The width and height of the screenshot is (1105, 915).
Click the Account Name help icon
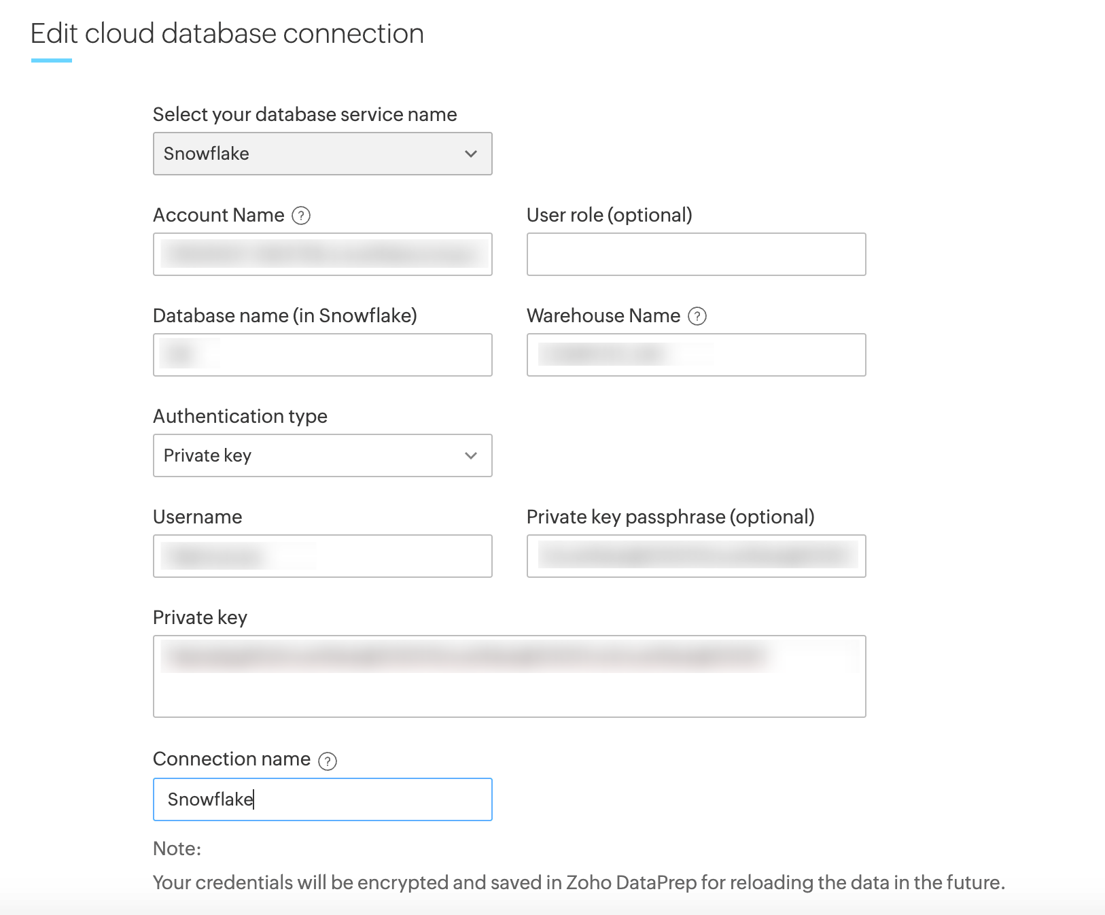(x=301, y=215)
